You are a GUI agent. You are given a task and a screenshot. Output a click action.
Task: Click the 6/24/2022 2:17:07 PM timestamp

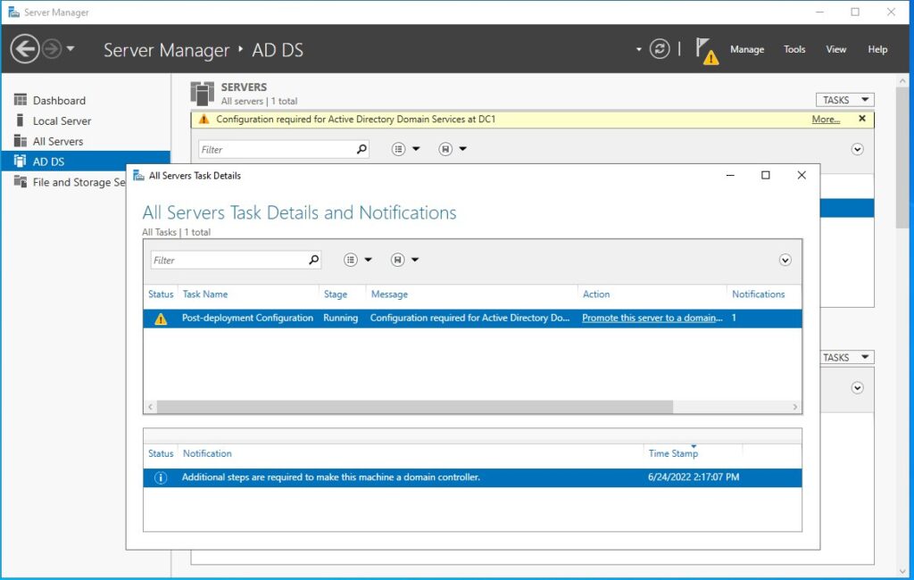693,477
